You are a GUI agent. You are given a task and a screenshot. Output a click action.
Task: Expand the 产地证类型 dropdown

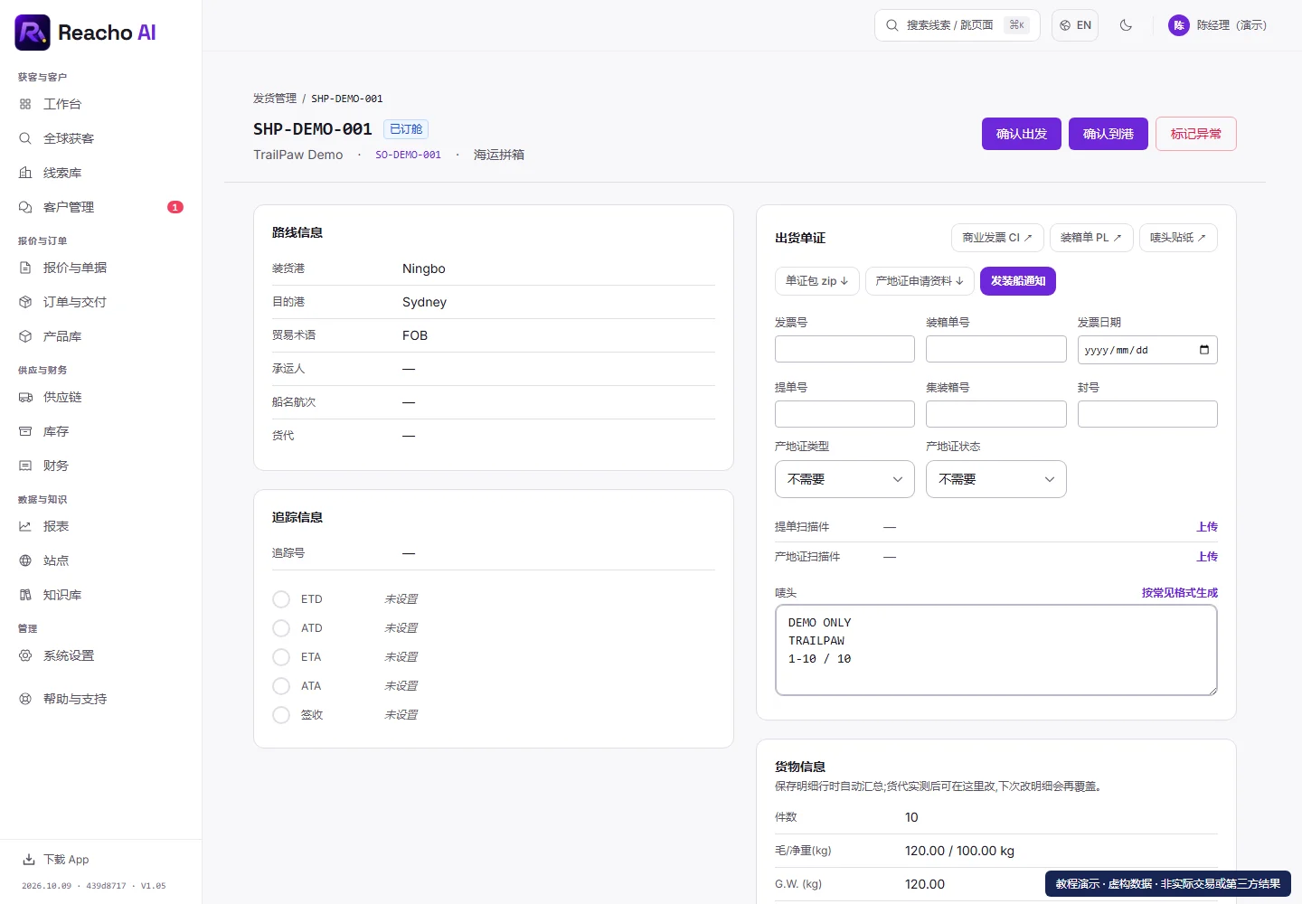[844, 479]
